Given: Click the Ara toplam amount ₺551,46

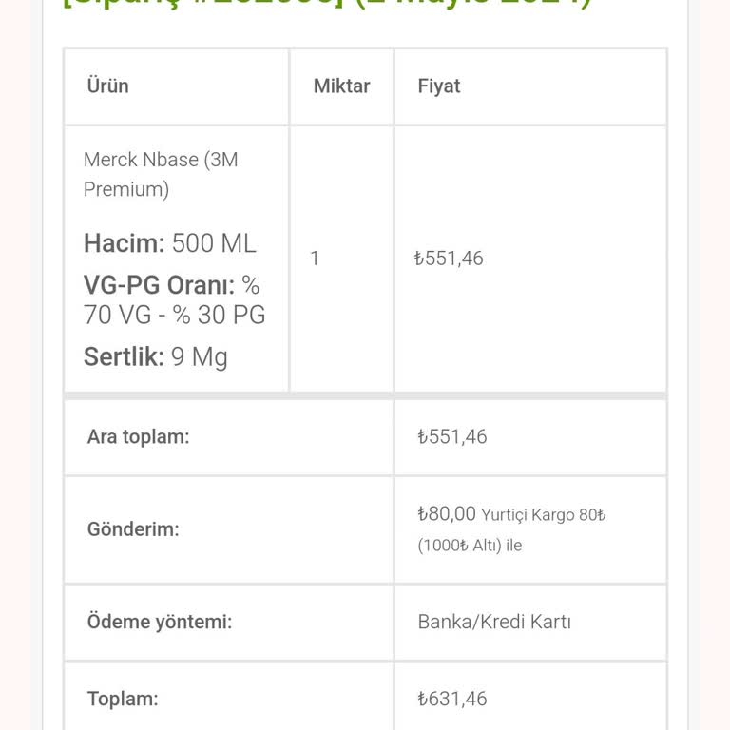Looking at the screenshot, I should tap(452, 437).
